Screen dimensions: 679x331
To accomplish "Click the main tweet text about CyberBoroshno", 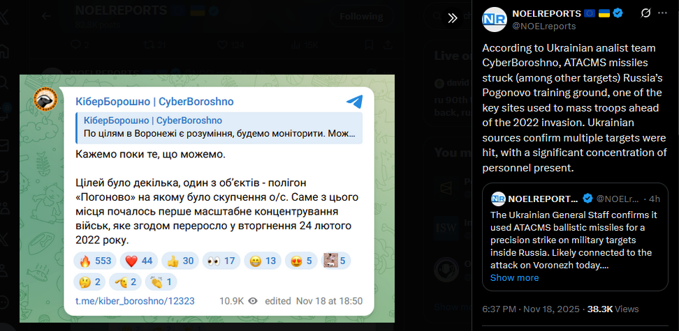I will click(x=574, y=108).
